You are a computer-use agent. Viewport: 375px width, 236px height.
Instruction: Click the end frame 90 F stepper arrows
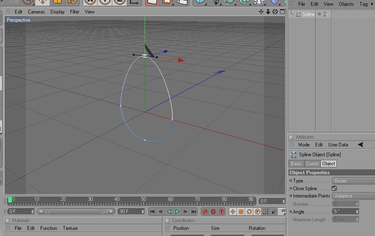pos(143,211)
